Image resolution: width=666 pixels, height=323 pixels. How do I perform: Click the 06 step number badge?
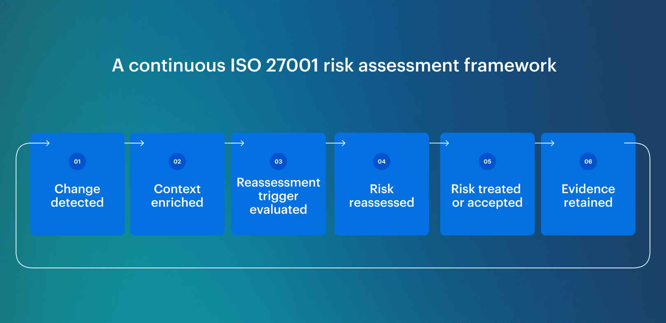[588, 161]
